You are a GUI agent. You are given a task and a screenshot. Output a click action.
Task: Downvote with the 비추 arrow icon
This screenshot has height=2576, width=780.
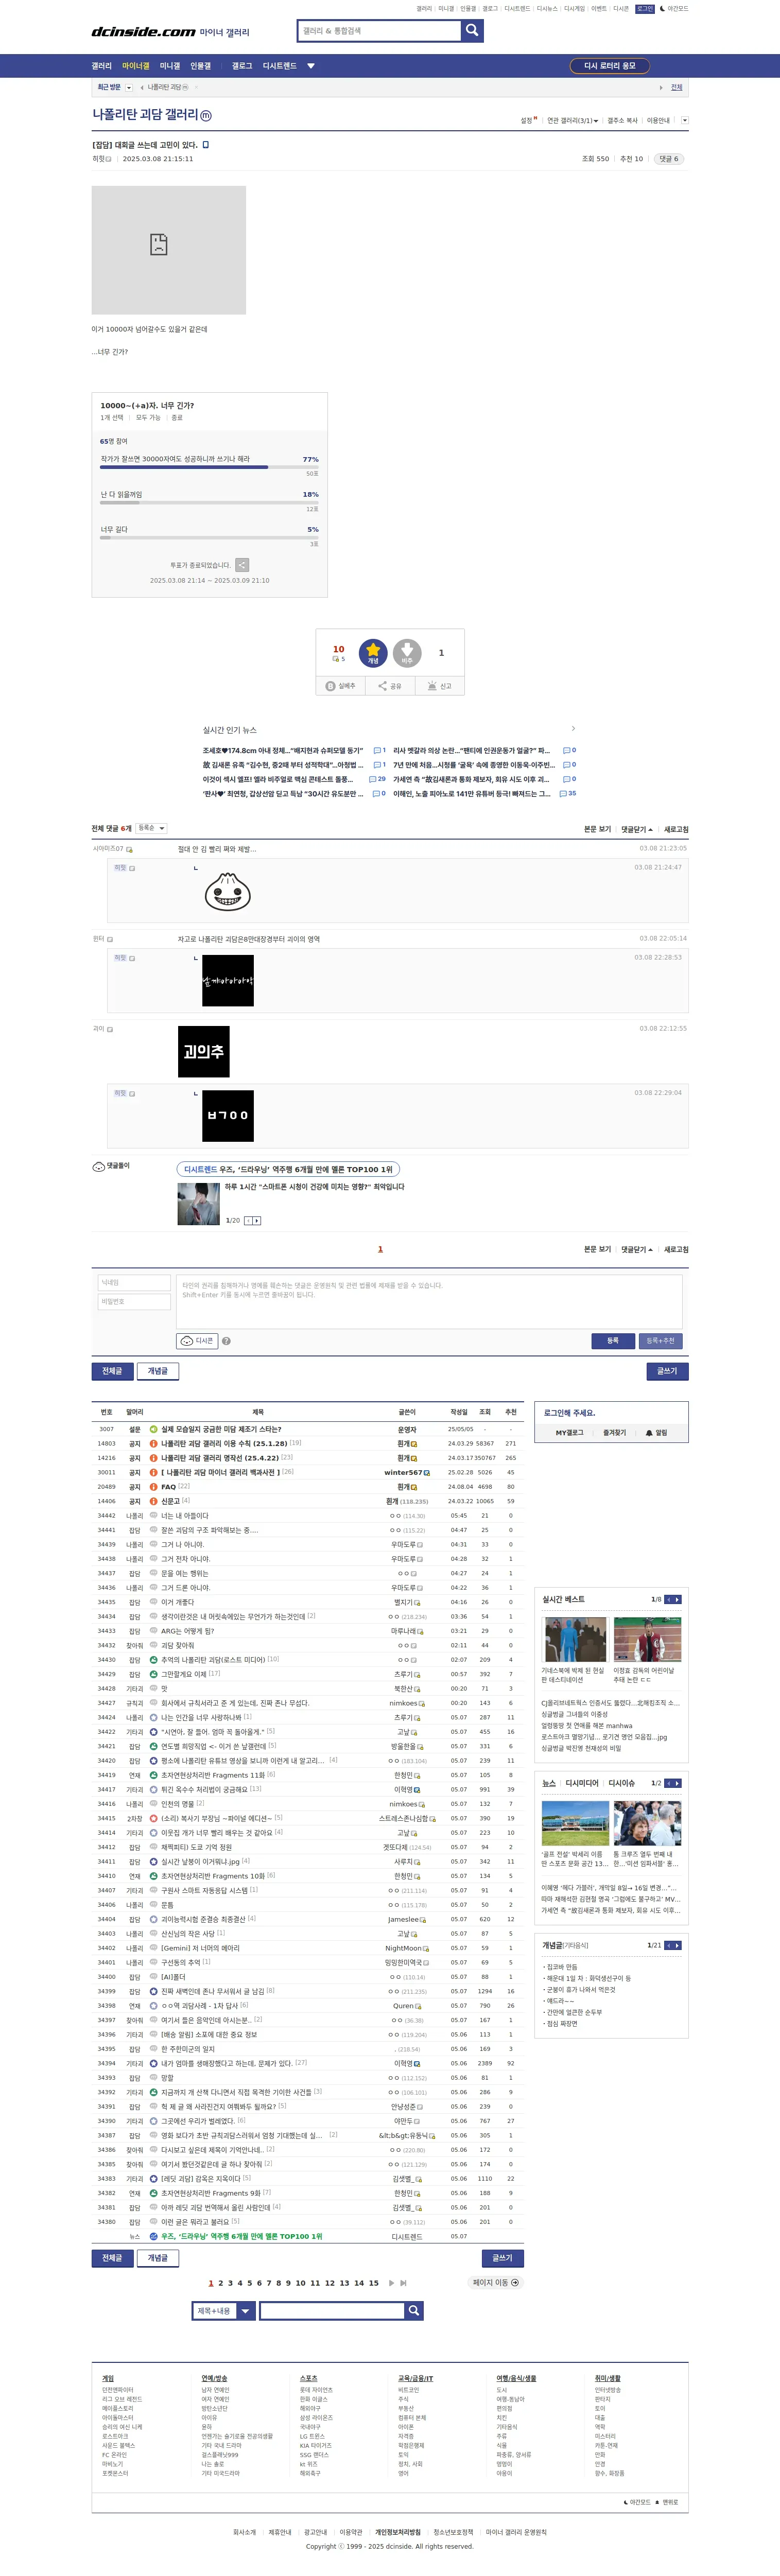pyautogui.click(x=407, y=653)
